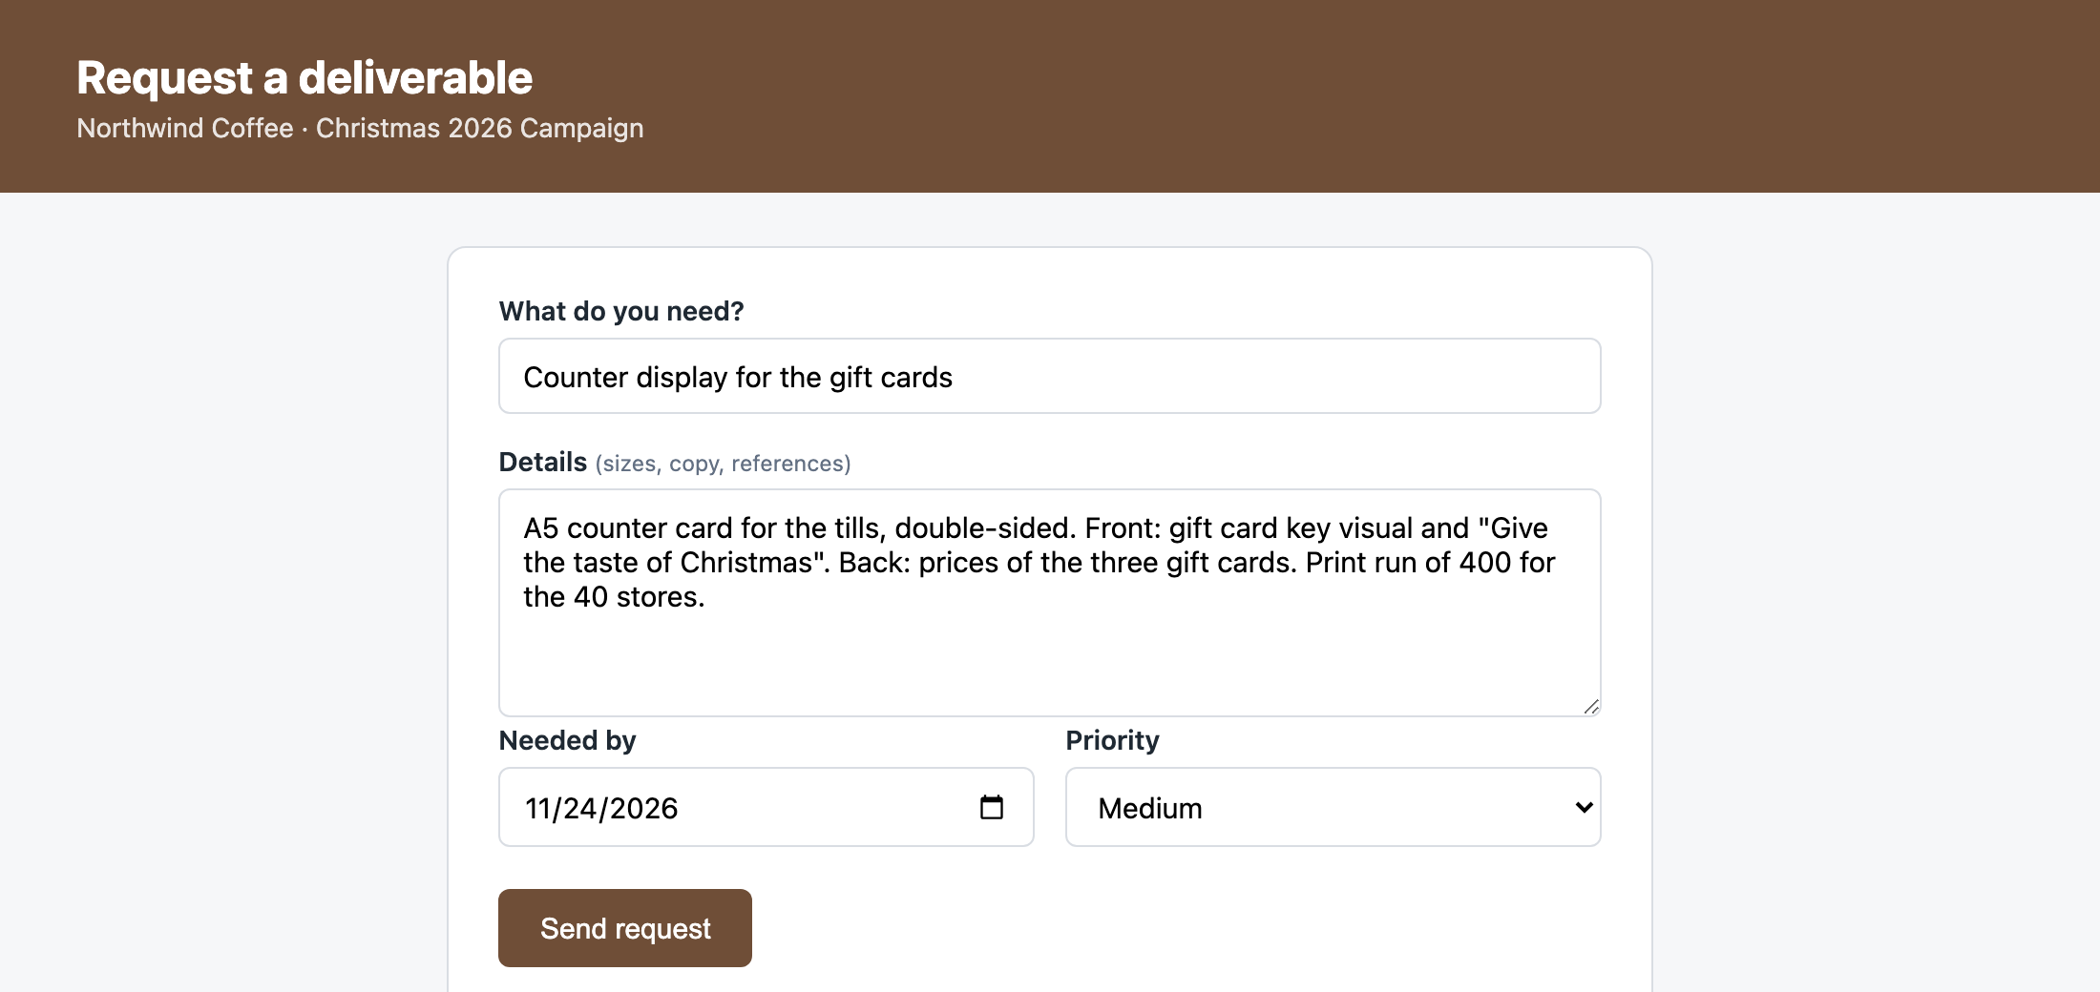
Task: Click the Details label text
Action: pyautogui.click(x=542, y=462)
